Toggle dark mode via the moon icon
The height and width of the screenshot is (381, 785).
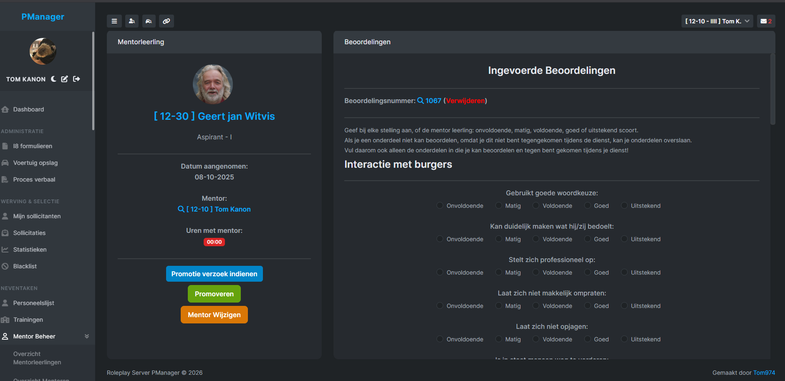pos(53,78)
